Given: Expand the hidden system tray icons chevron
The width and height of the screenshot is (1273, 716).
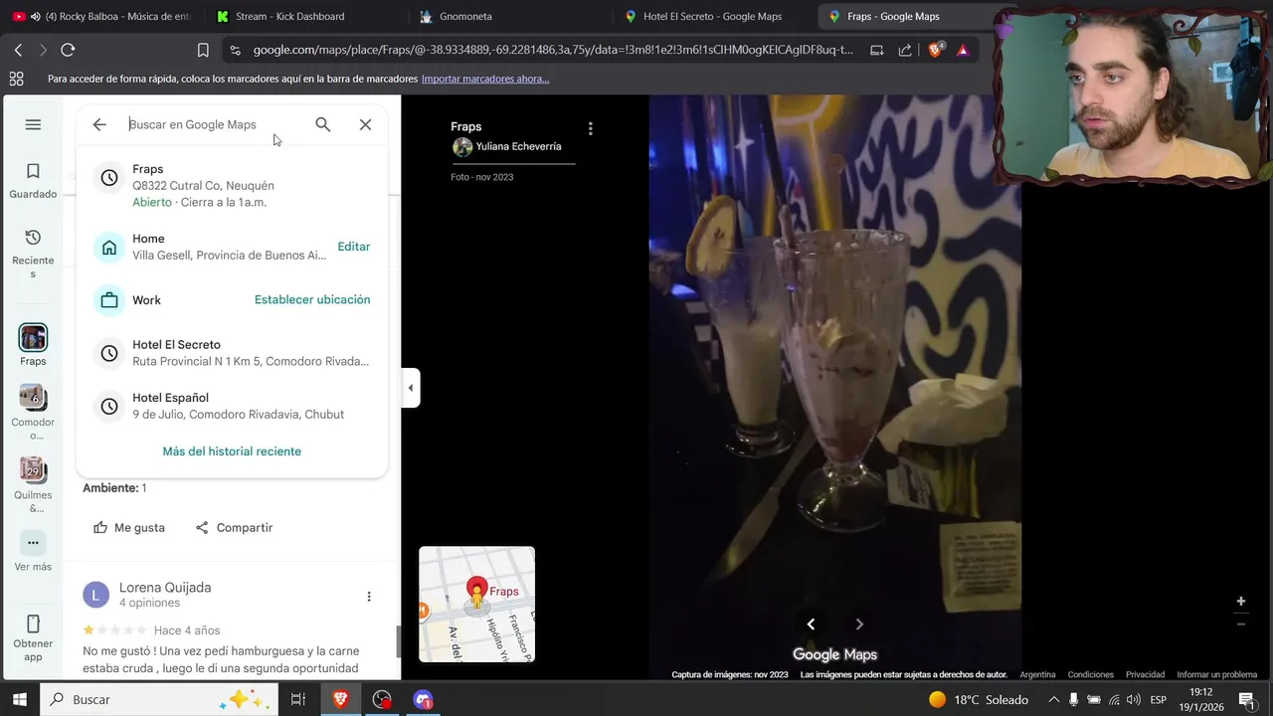Looking at the screenshot, I should coord(1053,699).
